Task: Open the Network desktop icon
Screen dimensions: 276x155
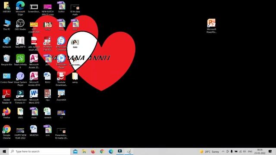Action: click(7, 42)
